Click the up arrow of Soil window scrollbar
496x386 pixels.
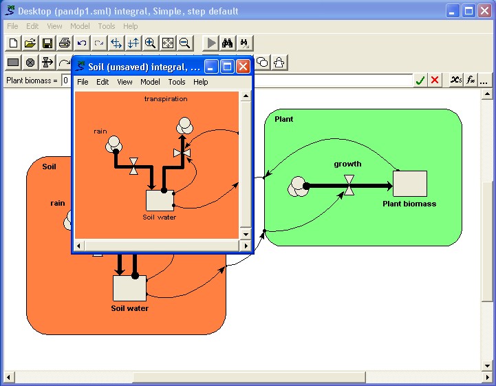246,96
